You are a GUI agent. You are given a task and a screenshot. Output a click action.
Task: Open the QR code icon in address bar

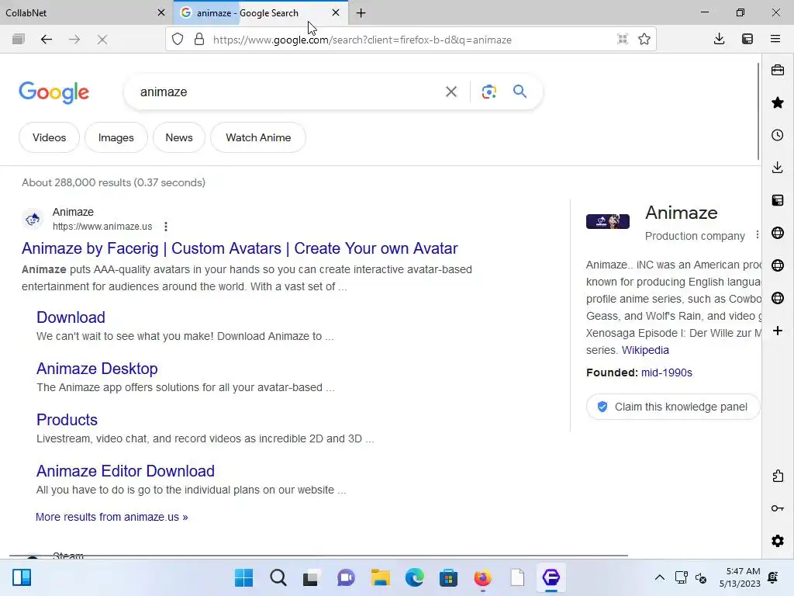pos(623,39)
